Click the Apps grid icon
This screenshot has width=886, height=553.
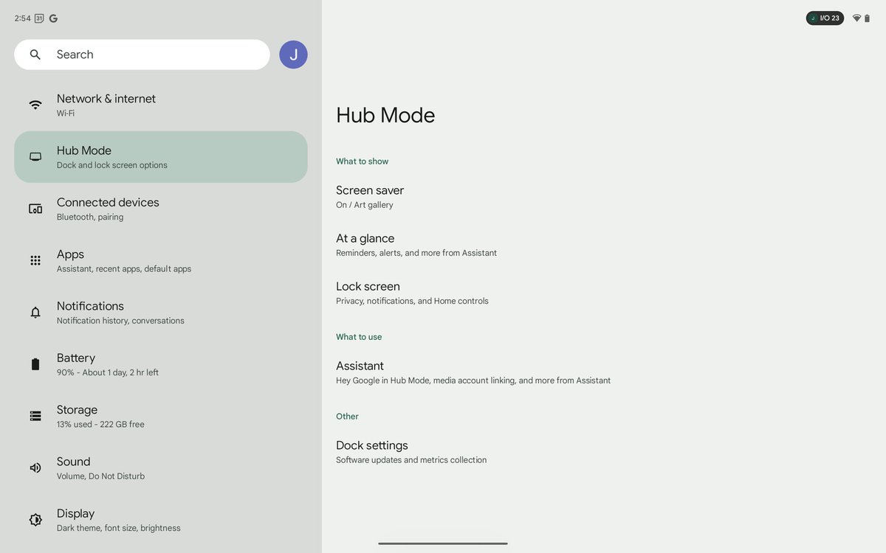(35, 260)
